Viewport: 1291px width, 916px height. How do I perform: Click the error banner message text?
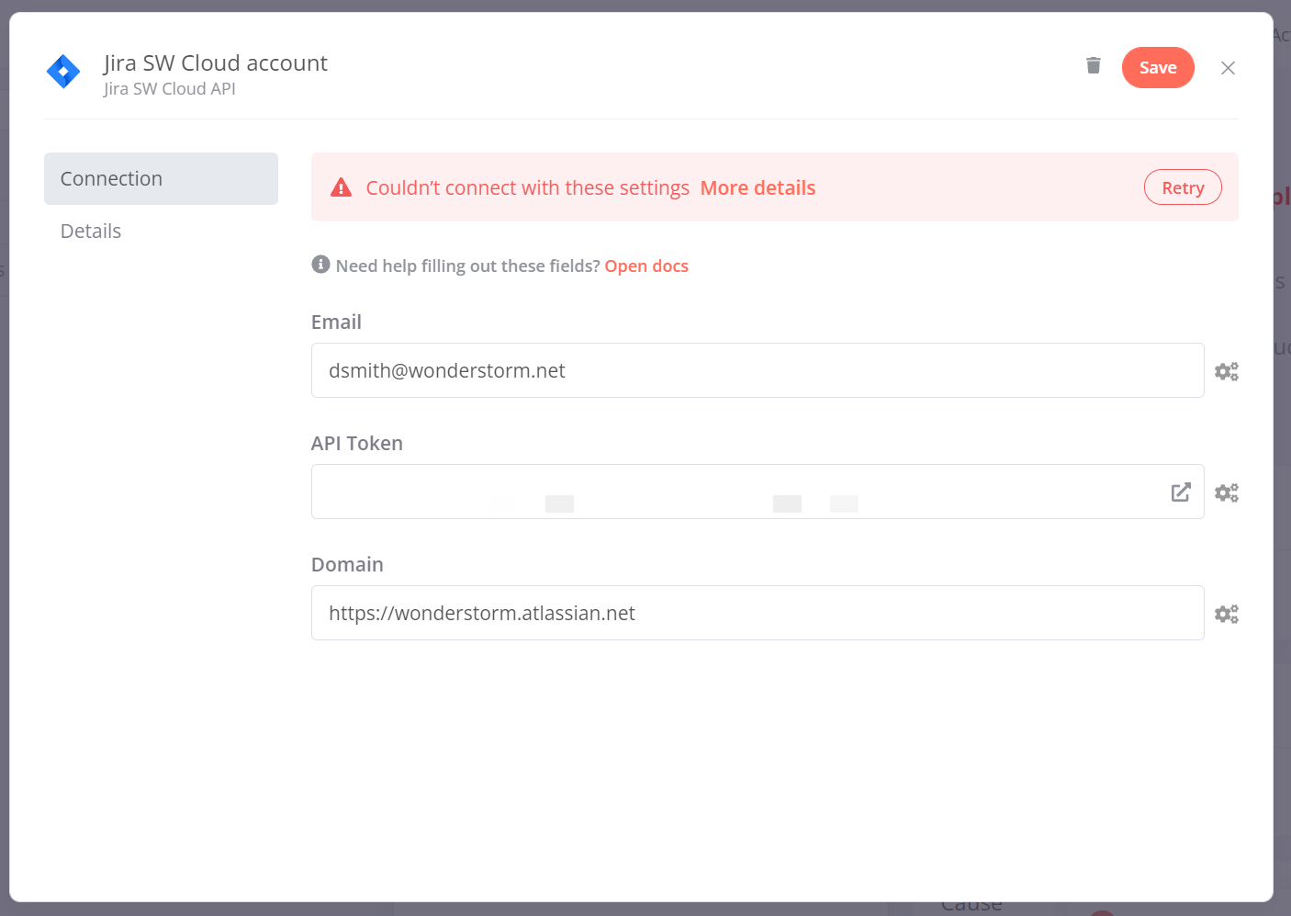click(527, 187)
